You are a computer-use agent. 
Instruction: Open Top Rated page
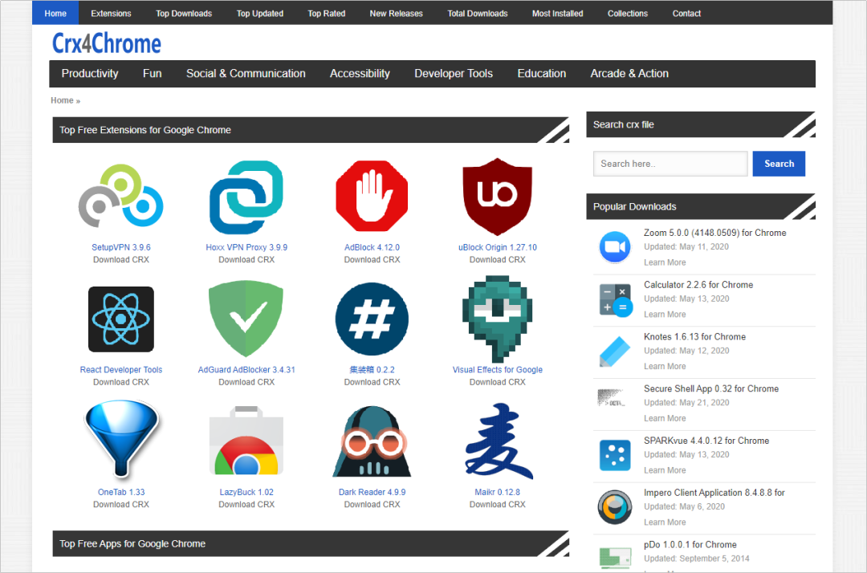(x=326, y=14)
